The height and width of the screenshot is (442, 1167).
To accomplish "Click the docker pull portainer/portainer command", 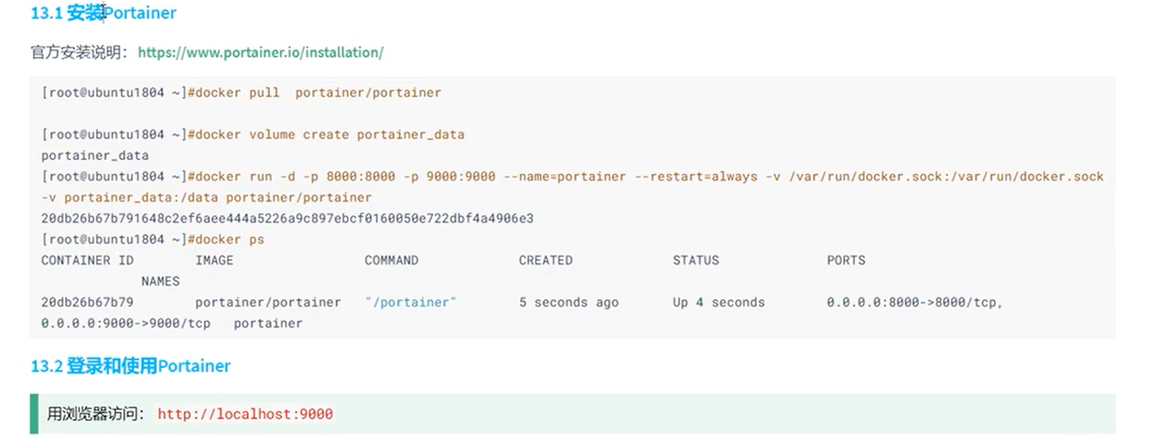I will (314, 92).
